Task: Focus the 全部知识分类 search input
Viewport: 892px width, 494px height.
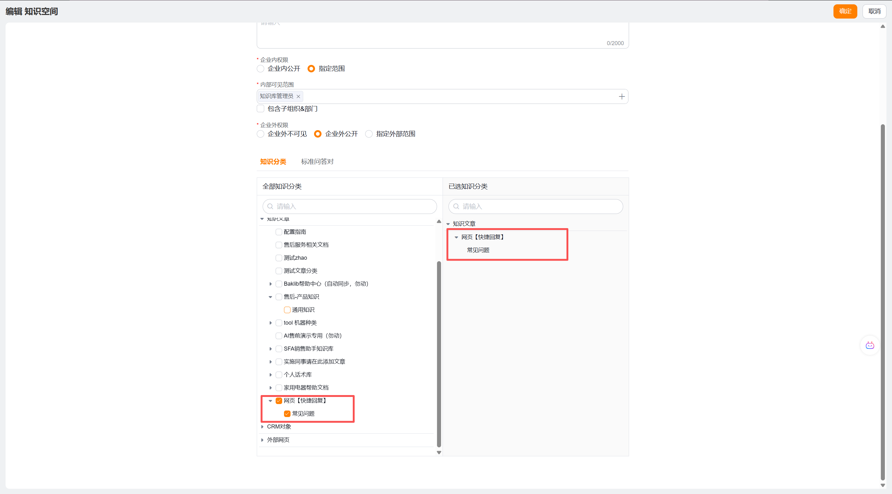Action: point(349,207)
